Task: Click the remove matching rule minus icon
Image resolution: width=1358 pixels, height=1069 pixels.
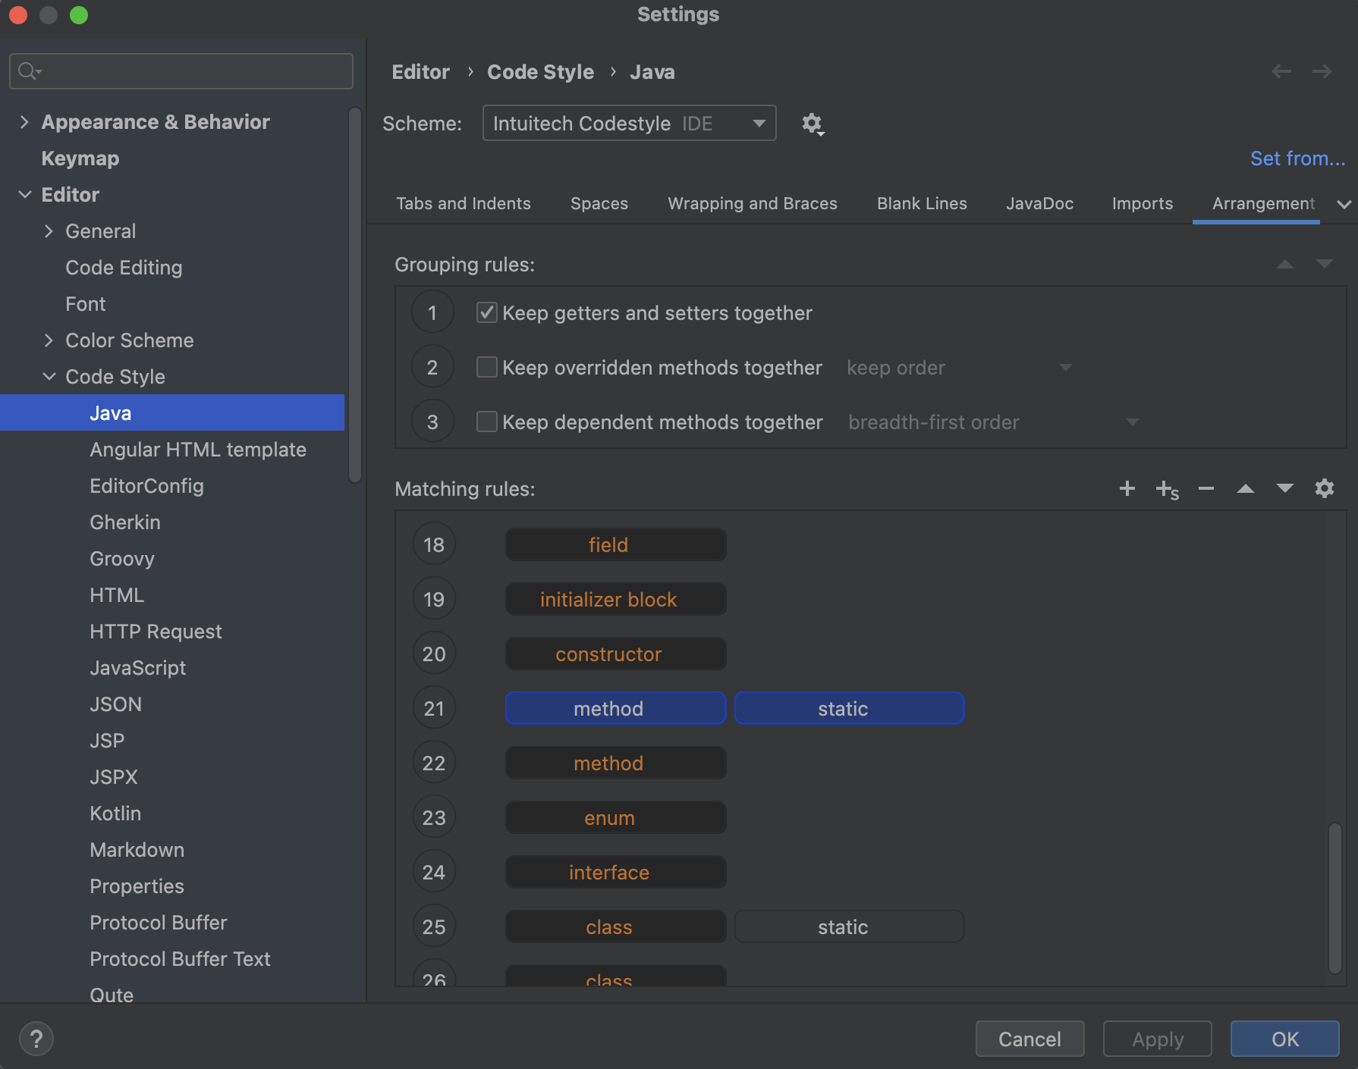Action: pos(1206,489)
